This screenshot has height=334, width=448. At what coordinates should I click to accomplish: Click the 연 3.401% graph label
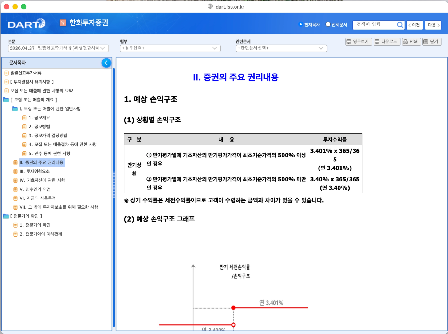[271, 303]
